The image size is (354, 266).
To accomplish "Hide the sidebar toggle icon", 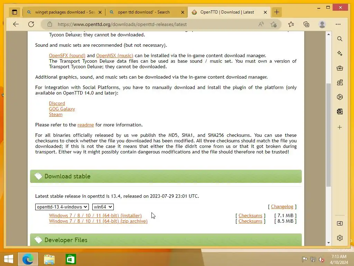I will point(340,223).
